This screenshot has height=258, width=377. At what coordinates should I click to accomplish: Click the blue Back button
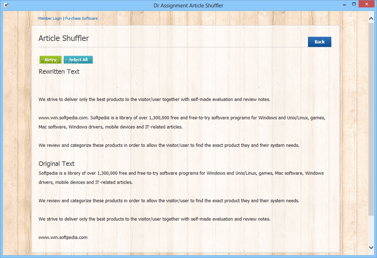click(x=320, y=42)
